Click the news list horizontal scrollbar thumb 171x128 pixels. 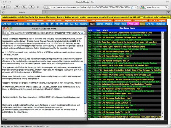(x=107, y=119)
